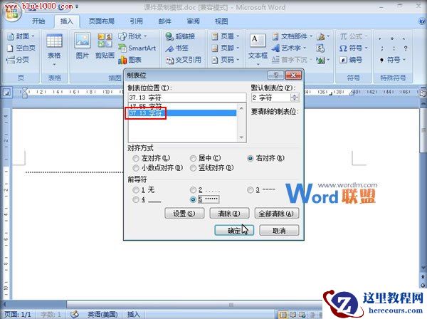Open the Symbol (Ω 符号) dropdown
The width and height of the screenshot is (427, 319).
point(354,48)
